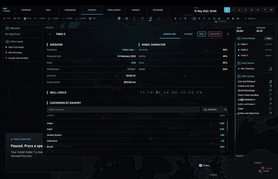This screenshot has height=179, width=278.
Task: Collapse the Objectives section
Action: point(7,28)
